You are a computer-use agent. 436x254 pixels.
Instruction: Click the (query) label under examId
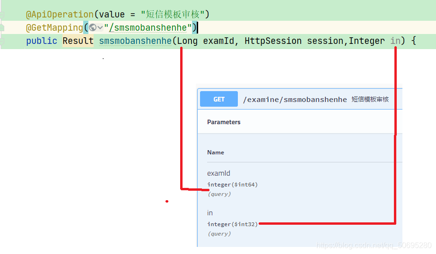pos(219,194)
